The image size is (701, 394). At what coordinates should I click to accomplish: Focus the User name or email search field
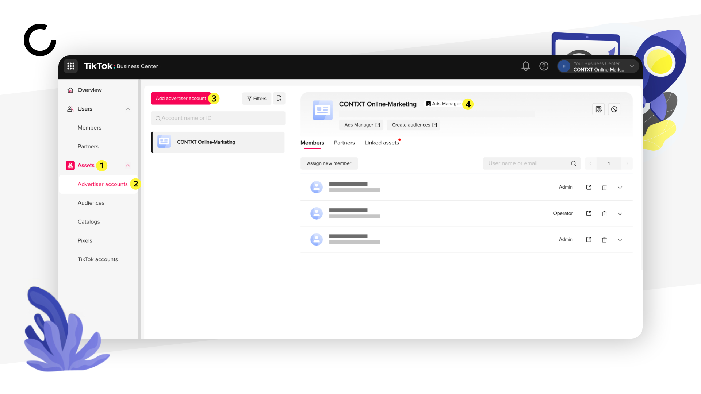532,163
